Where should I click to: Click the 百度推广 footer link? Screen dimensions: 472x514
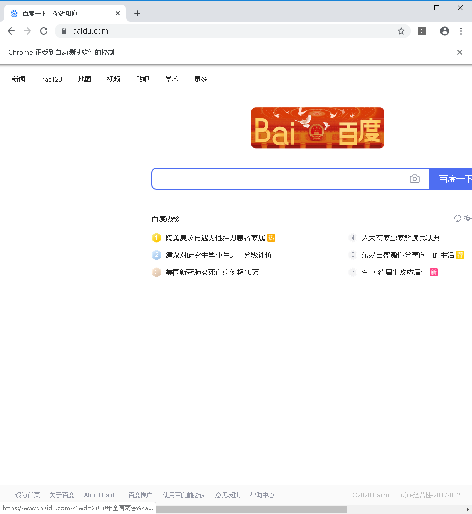point(140,495)
